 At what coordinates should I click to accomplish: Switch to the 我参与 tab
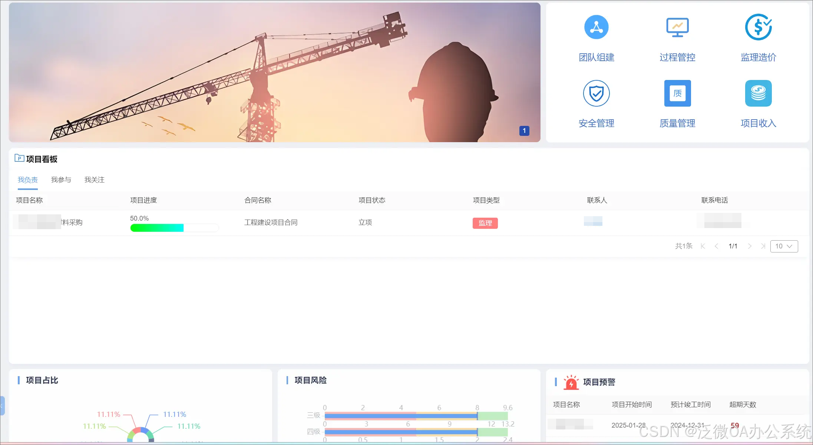[x=61, y=180]
